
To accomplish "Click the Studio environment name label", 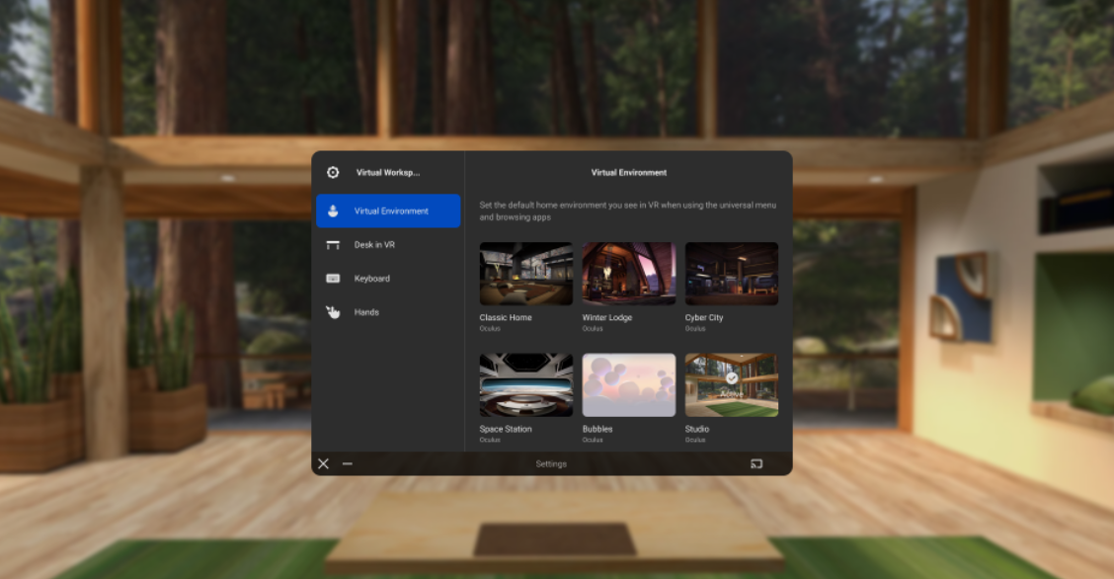I will (x=698, y=429).
